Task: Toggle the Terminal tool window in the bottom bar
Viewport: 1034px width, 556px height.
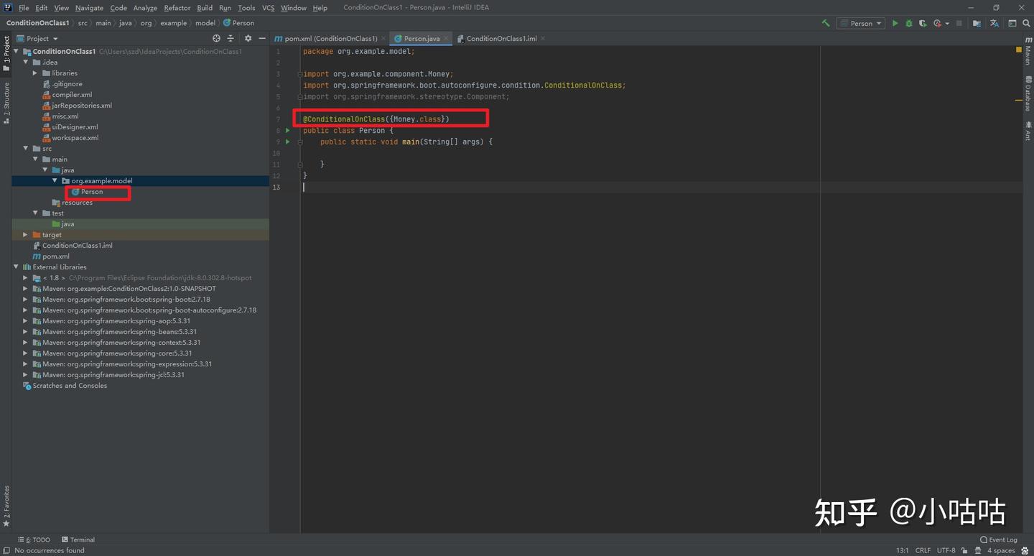Action: point(78,539)
